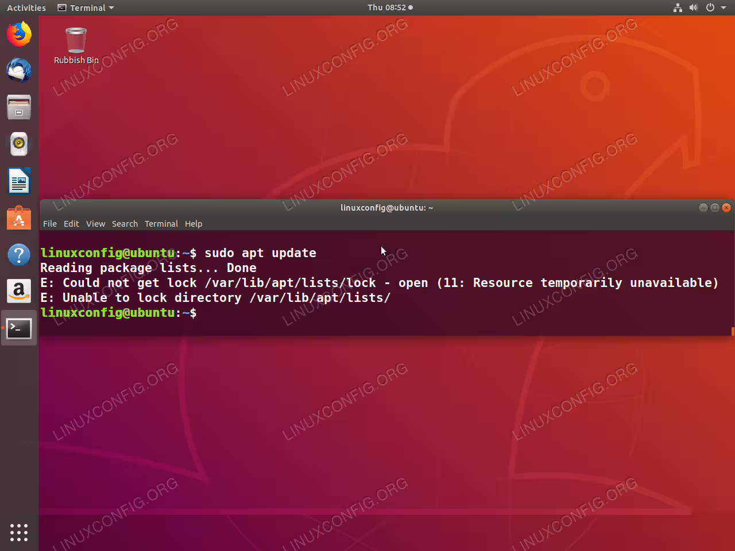Viewport: 735px width, 551px height.
Task: Show Applications grid button
Action: click(19, 533)
